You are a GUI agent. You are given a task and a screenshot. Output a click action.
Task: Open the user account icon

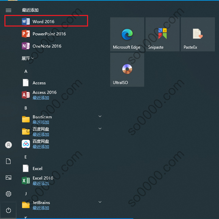click(x=9, y=145)
